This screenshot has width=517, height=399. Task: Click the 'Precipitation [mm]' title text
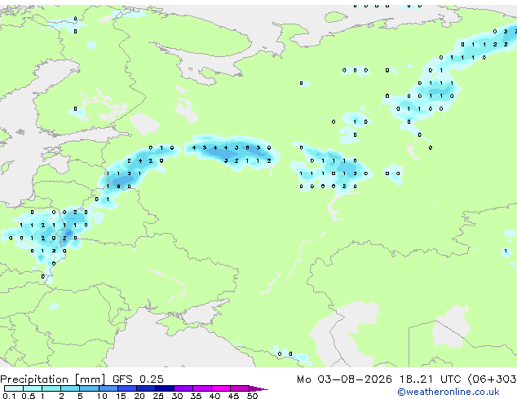pyautogui.click(x=53, y=379)
